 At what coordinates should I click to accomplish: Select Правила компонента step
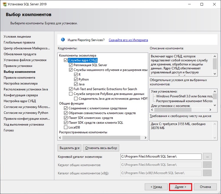19,78
